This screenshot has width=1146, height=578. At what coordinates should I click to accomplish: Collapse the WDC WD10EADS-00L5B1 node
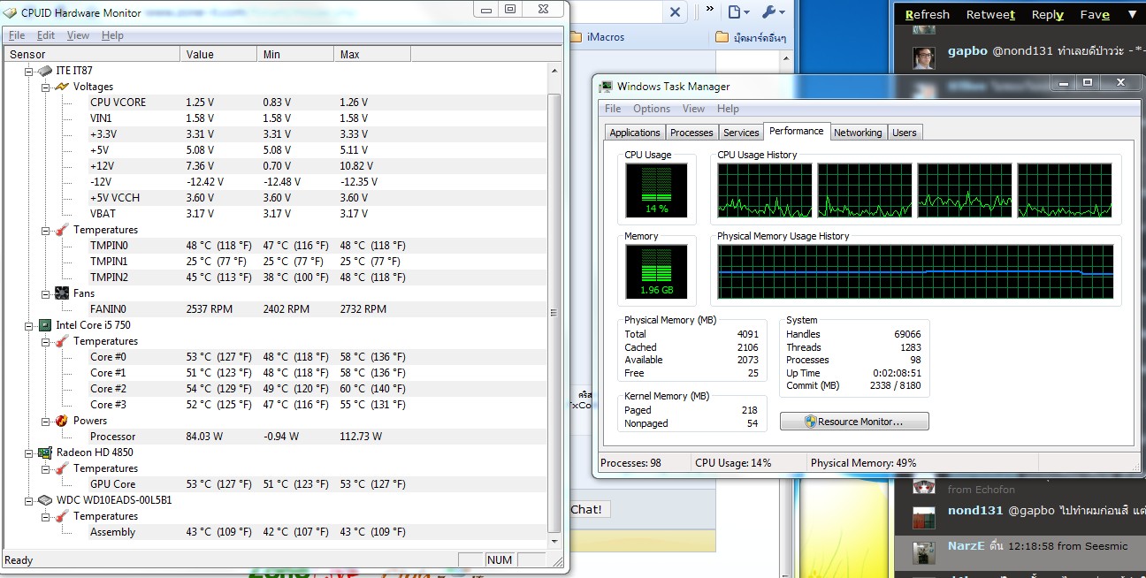tap(28, 500)
